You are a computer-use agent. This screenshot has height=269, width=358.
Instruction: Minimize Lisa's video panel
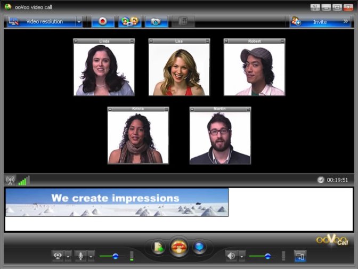(207, 41)
